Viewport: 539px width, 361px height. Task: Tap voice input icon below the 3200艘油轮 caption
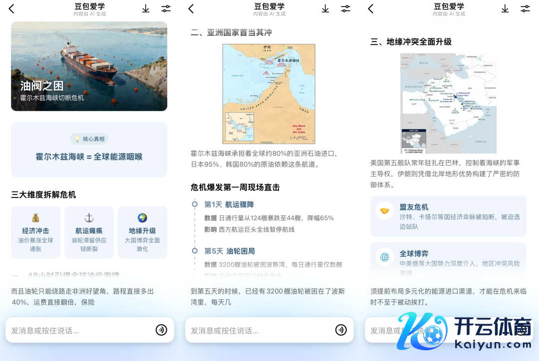click(x=341, y=330)
